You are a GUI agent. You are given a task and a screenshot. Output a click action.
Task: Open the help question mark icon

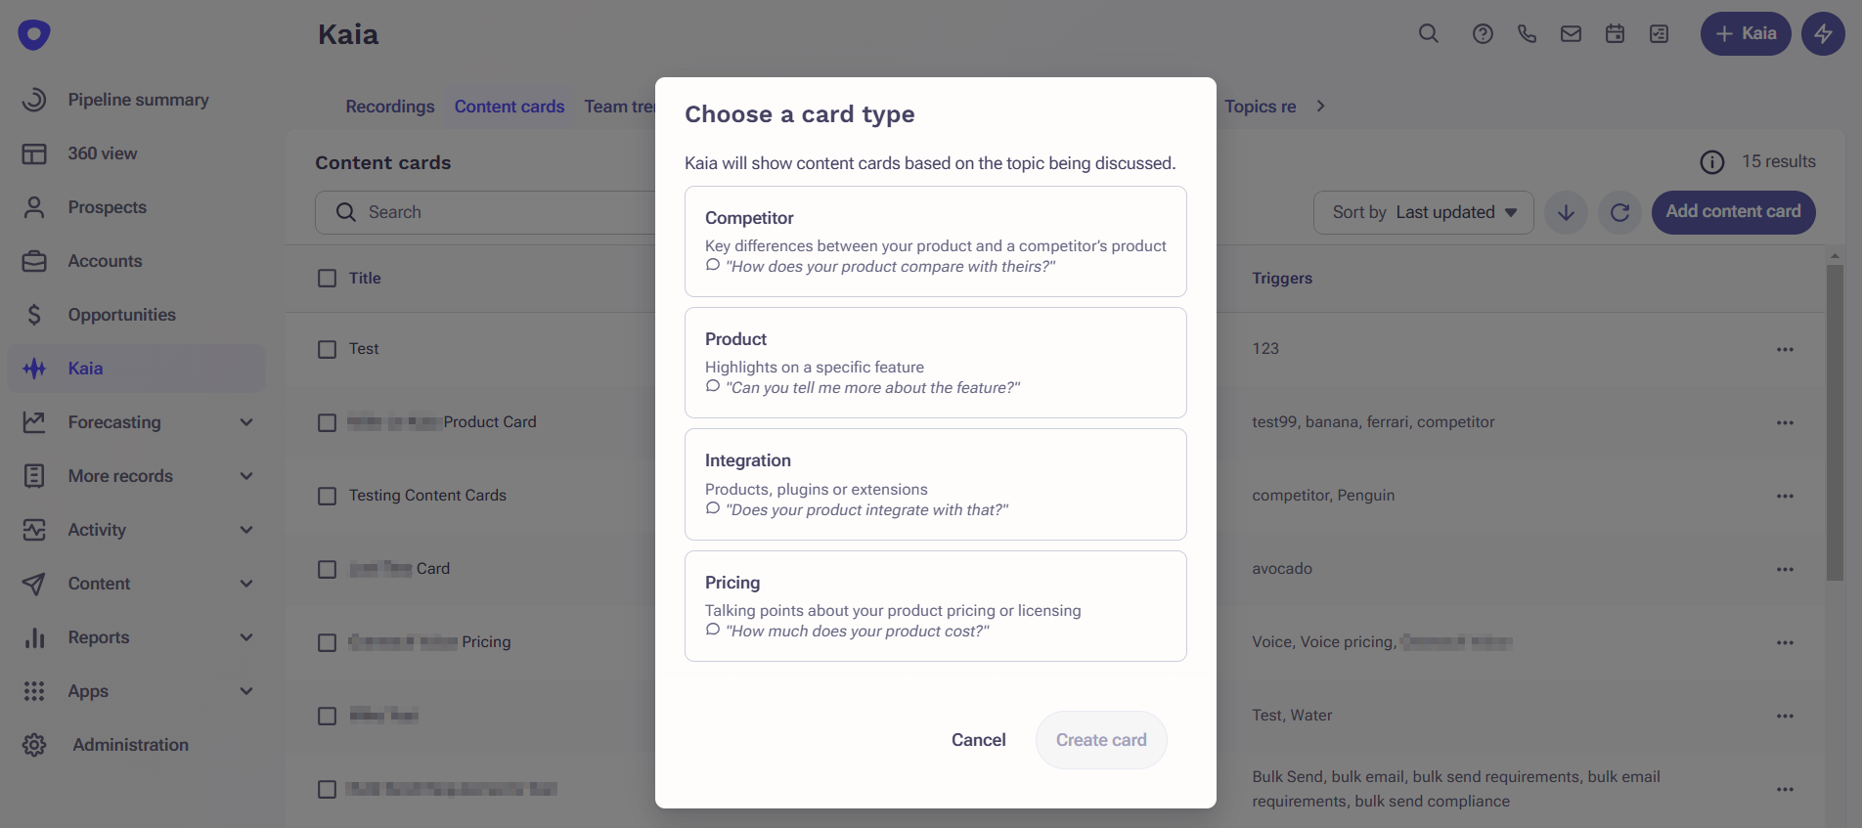point(1483,34)
